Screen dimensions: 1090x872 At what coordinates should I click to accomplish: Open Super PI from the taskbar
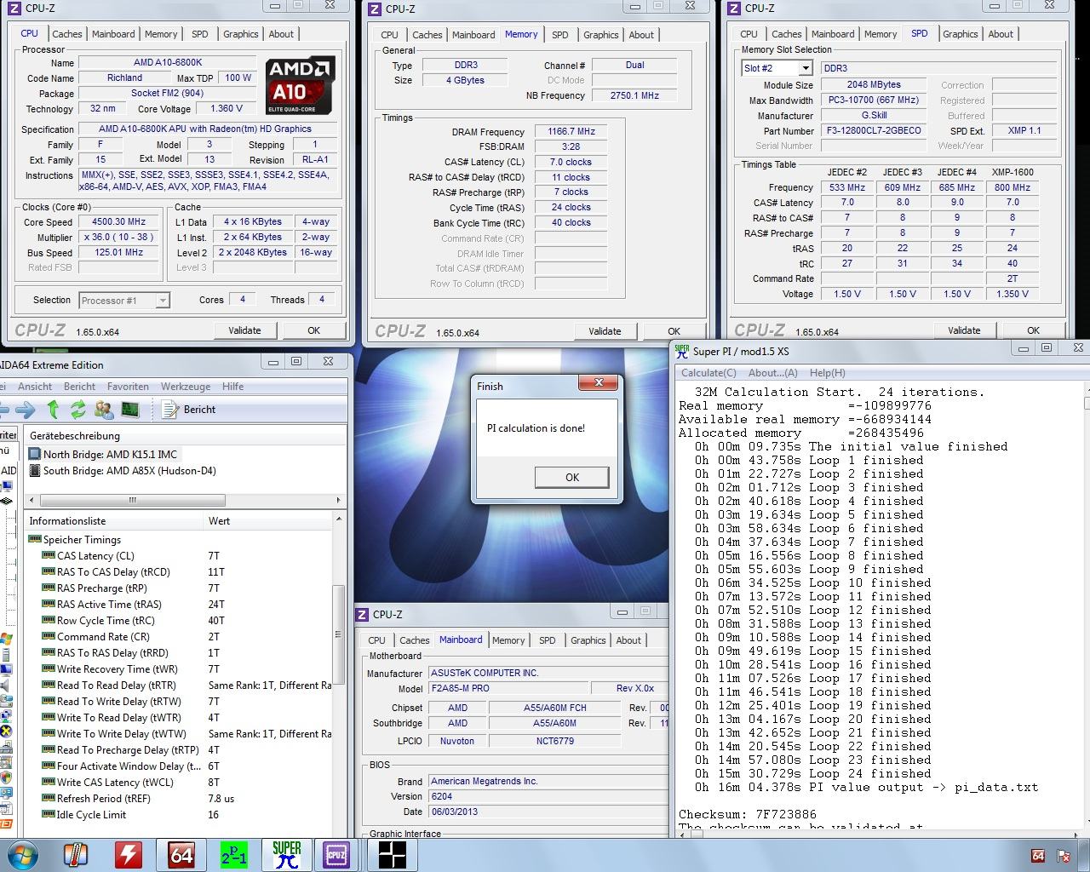tap(286, 854)
